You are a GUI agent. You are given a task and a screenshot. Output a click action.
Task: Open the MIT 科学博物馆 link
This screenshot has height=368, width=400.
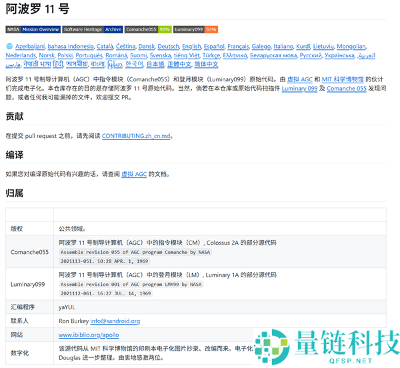coord(343,79)
